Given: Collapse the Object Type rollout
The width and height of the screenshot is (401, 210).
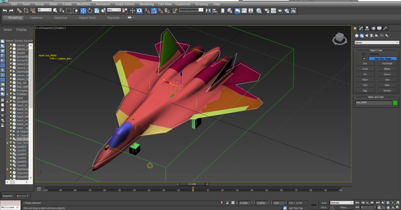Looking at the screenshot, I should [x=376, y=50].
